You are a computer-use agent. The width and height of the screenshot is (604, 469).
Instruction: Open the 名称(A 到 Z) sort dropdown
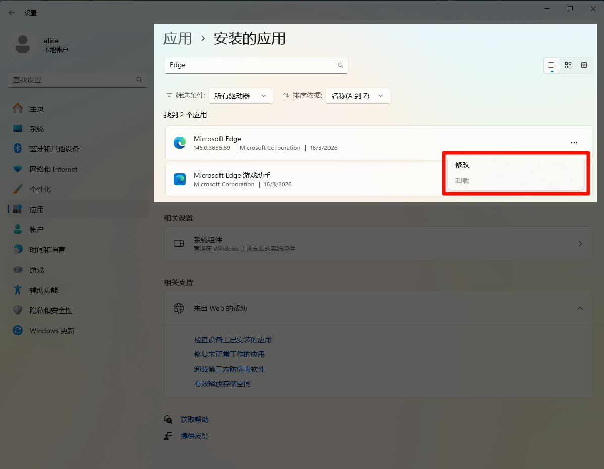point(358,96)
